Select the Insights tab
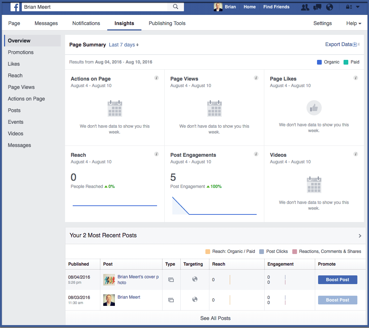 point(124,23)
